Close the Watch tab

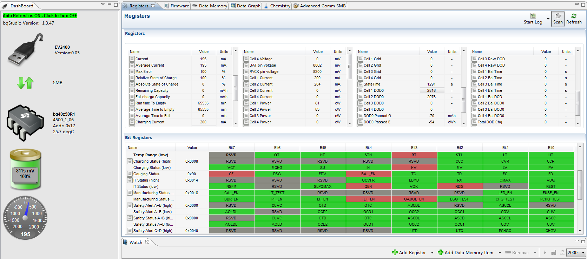point(147,242)
